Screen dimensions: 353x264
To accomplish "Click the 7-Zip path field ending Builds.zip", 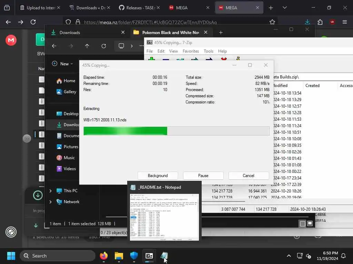I will 313,77.
